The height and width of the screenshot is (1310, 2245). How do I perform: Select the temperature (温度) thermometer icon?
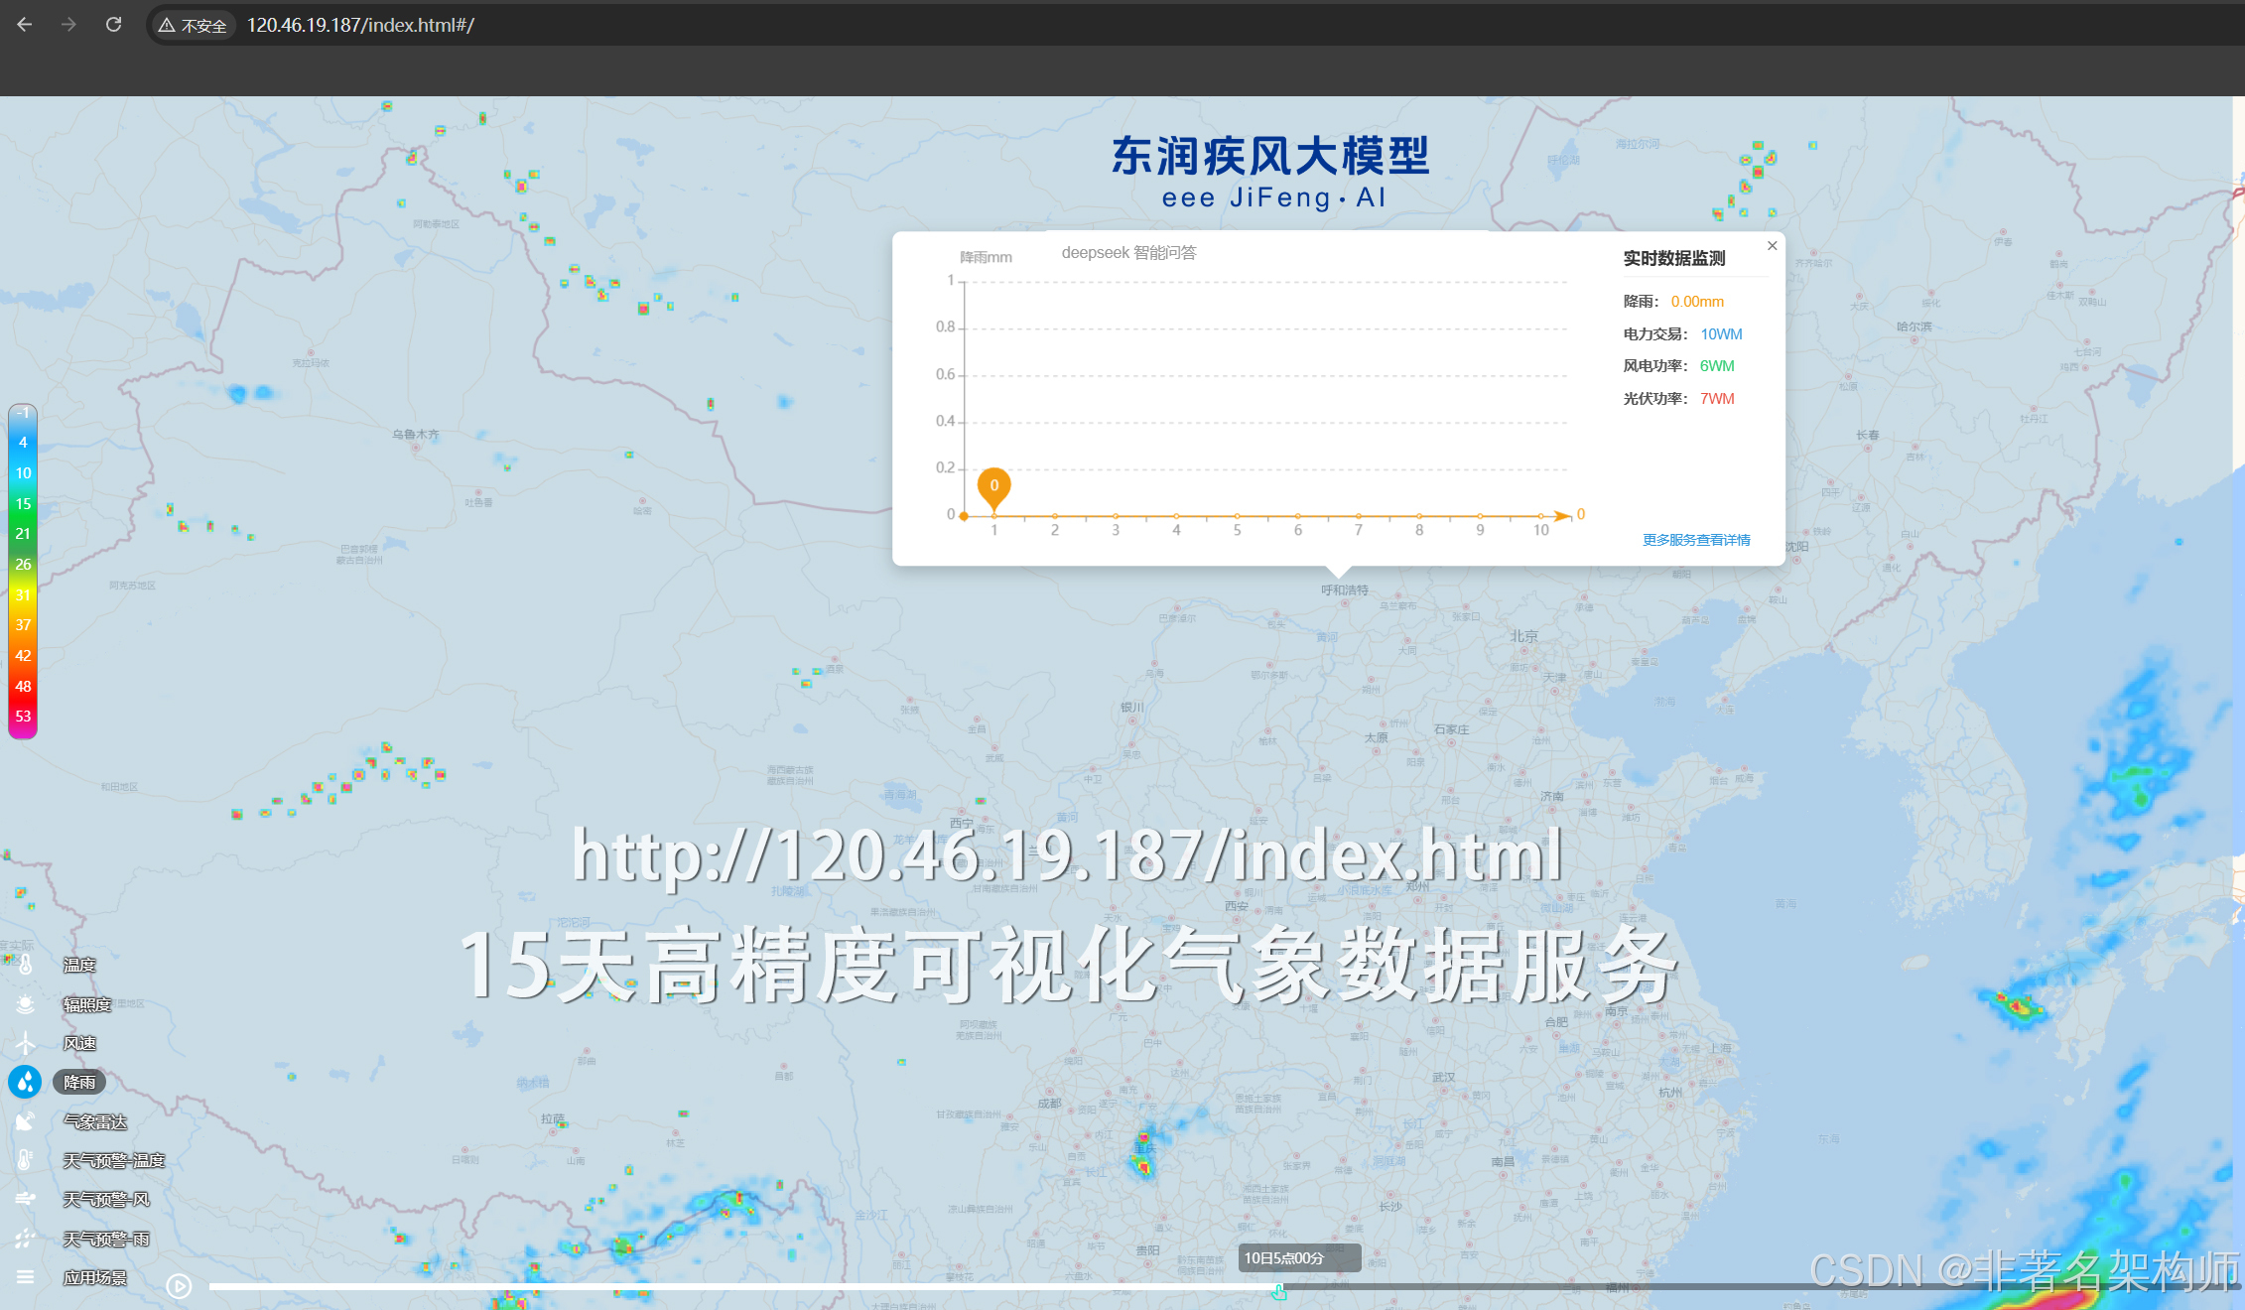click(25, 965)
